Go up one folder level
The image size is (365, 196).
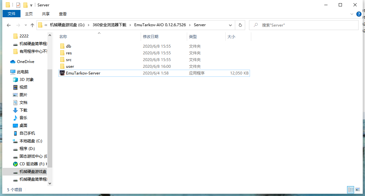32,25
